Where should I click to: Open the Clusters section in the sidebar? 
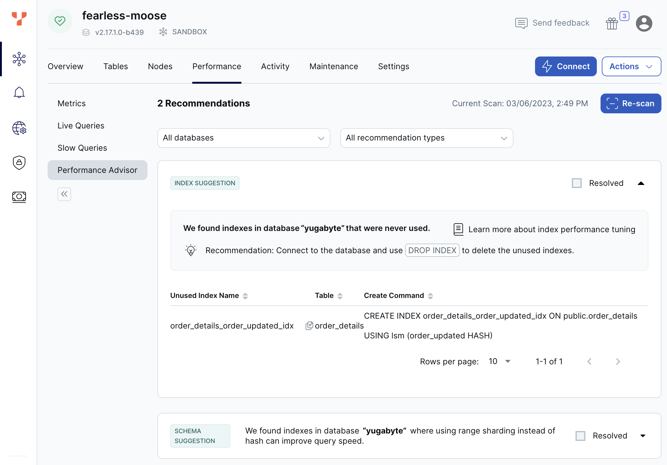tap(19, 59)
